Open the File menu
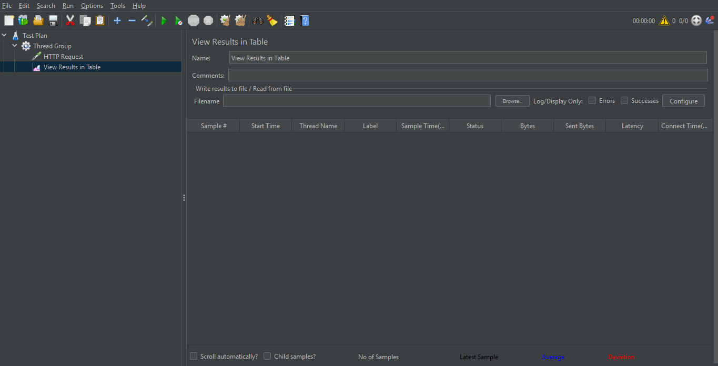Screen dimensions: 718x366 coord(7,6)
